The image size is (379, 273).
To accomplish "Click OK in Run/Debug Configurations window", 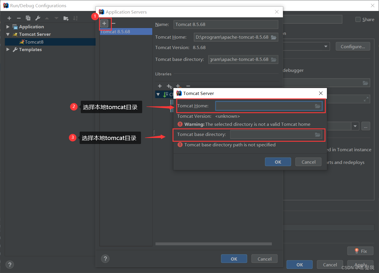I will click(x=300, y=265).
